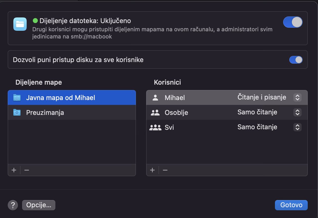Viewport: 318px width, 218px height.
Task: Add a new shared folder with plus
Action: tap(14, 170)
